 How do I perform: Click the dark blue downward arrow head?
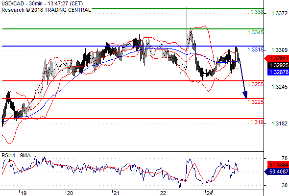point(245,95)
